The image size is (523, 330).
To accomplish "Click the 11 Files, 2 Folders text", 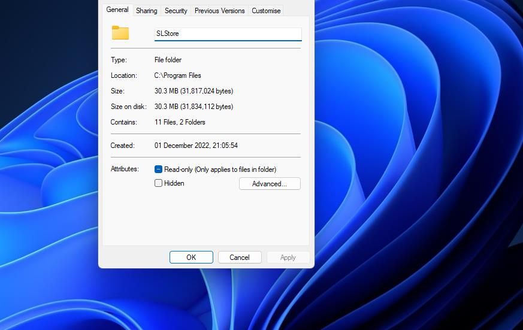I will click(180, 122).
